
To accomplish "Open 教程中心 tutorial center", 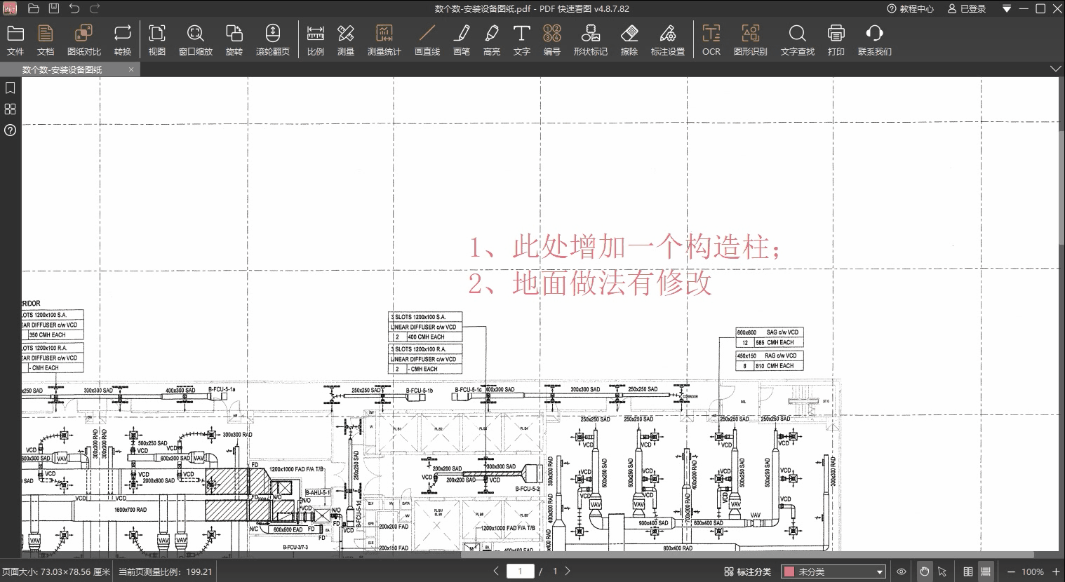I will tap(910, 8).
